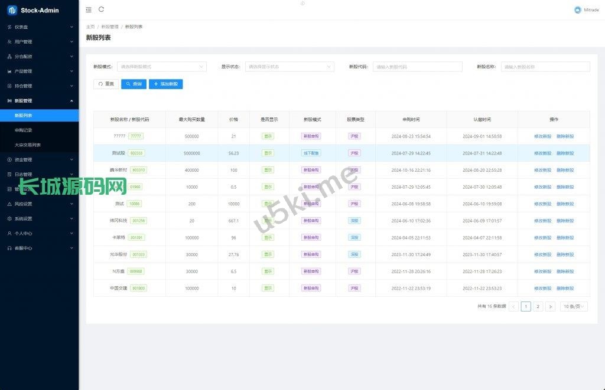
Task: Collapse sidebar with the menu fold icon
Action: click(x=89, y=9)
